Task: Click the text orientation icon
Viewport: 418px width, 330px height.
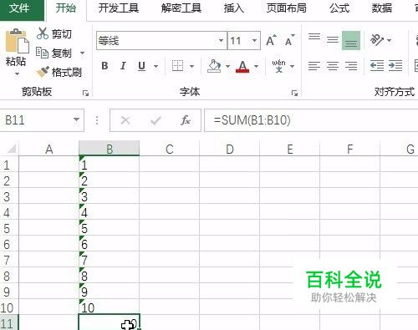Action: [x=377, y=40]
